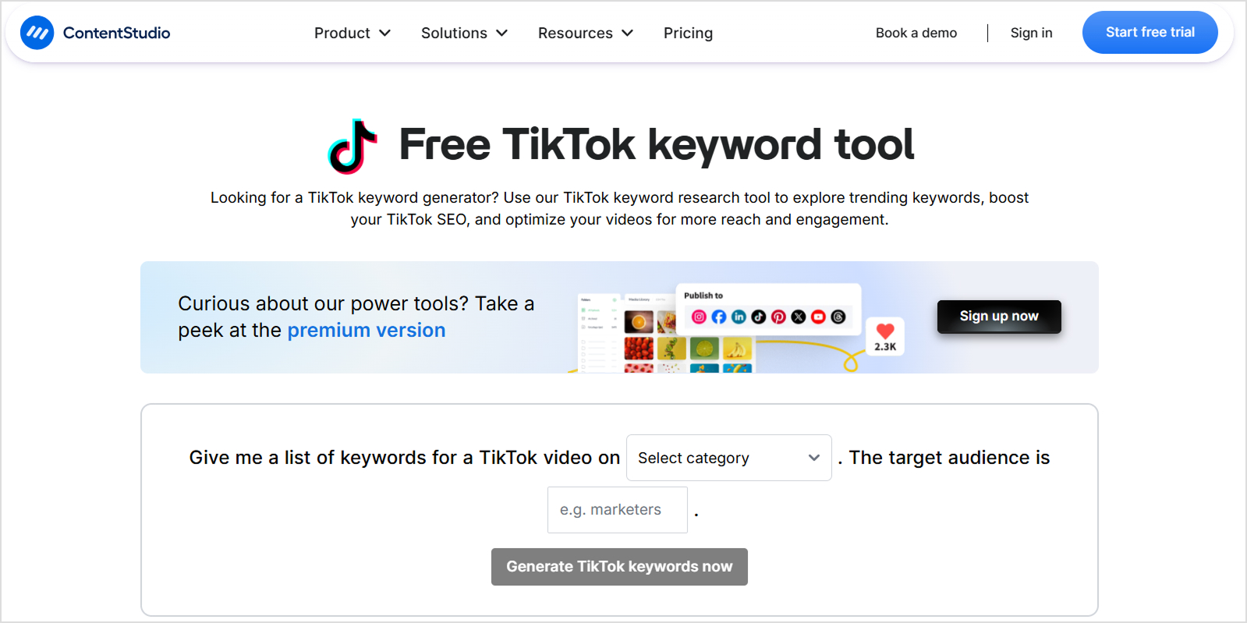Click the ContentStudio logo
The image size is (1247, 623).
(94, 33)
